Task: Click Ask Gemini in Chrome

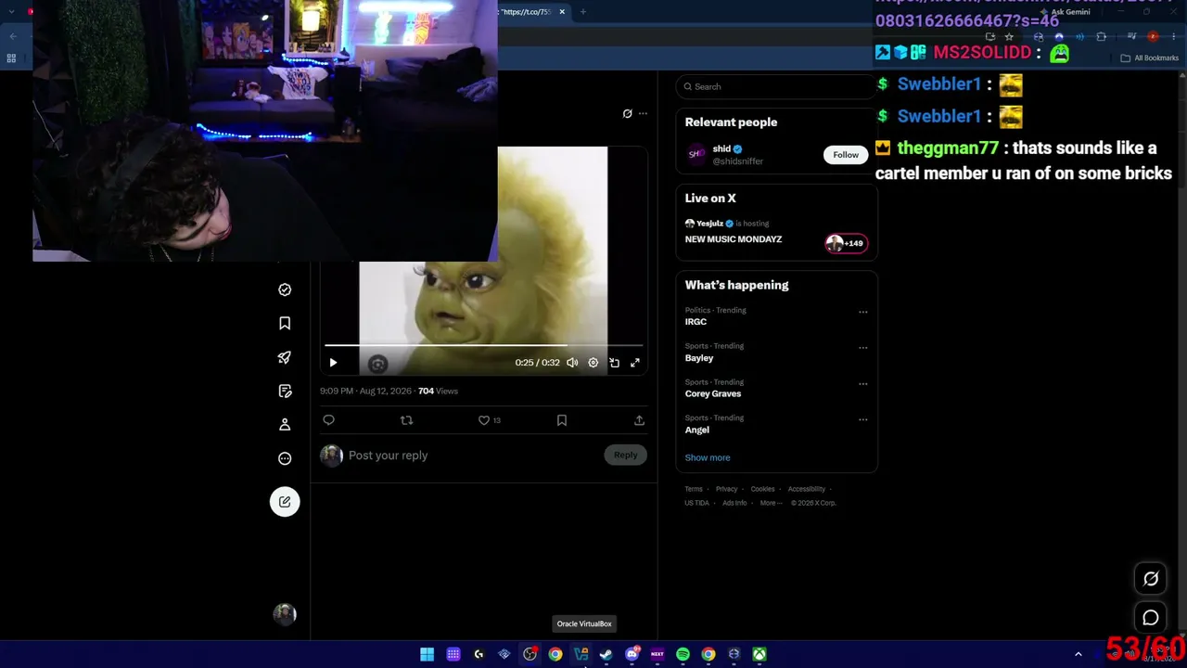Action: [1066, 12]
